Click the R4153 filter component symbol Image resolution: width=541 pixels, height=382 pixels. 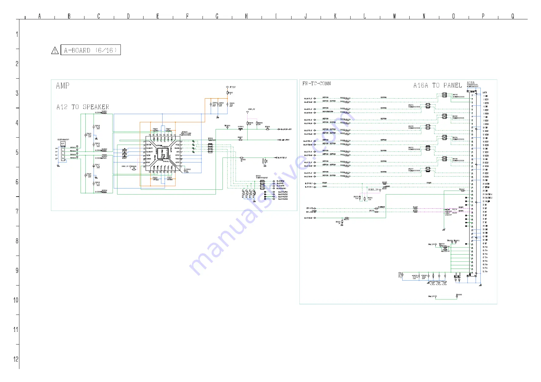point(428,127)
